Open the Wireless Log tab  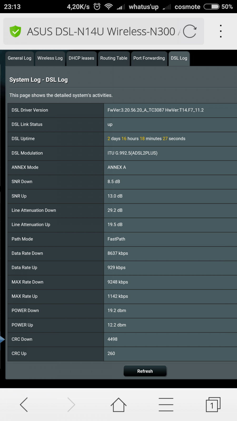[50, 58]
